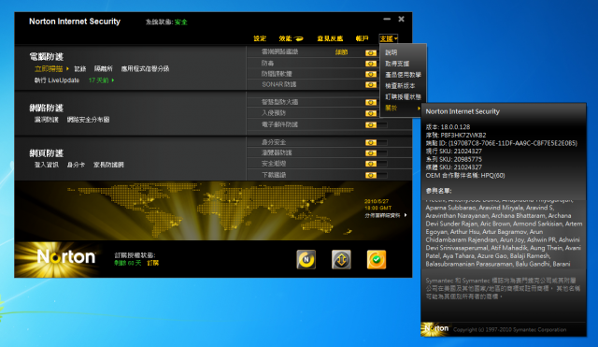
Task: Select 檢查新版本 from the support menu
Action: pos(400,86)
